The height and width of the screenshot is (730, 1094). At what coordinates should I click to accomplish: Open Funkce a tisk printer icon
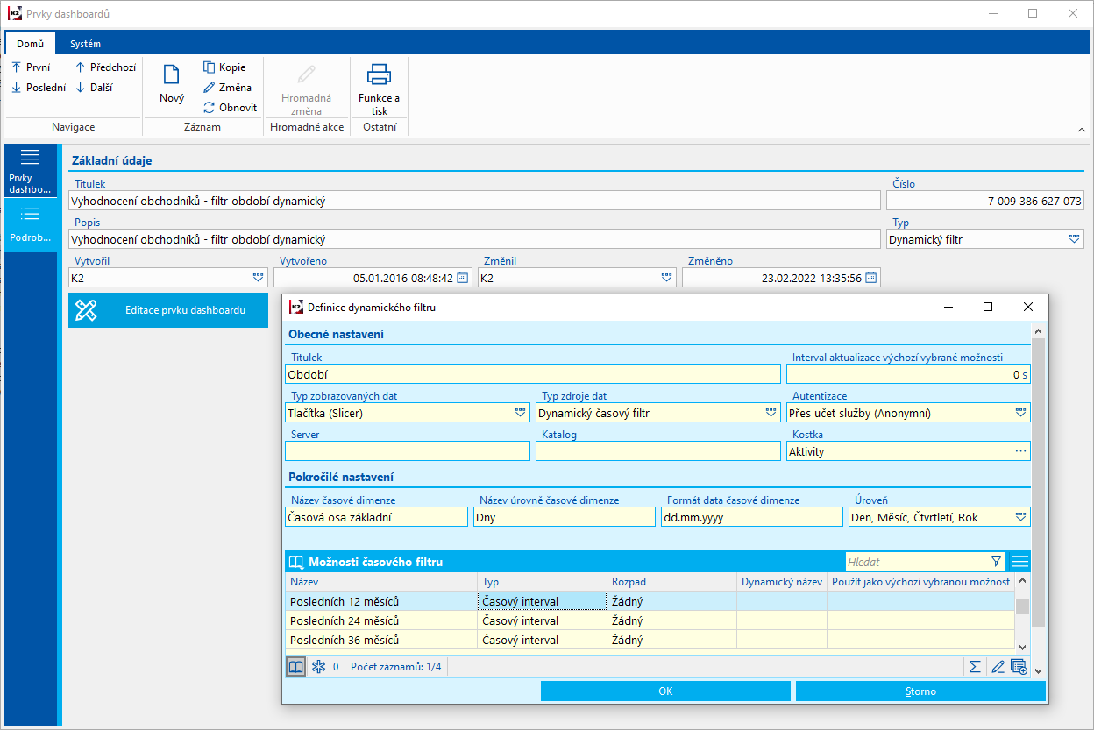click(x=379, y=76)
